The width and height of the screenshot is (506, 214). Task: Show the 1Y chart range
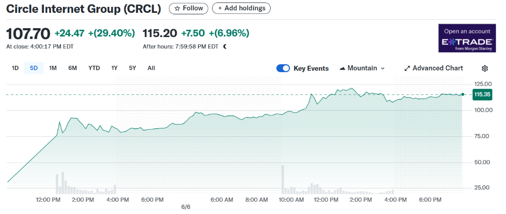pyautogui.click(x=115, y=68)
